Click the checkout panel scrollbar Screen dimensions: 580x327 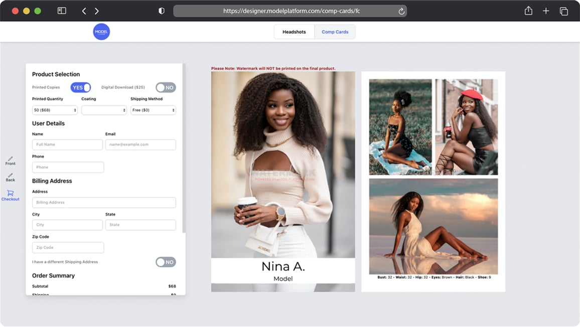tap(184, 148)
